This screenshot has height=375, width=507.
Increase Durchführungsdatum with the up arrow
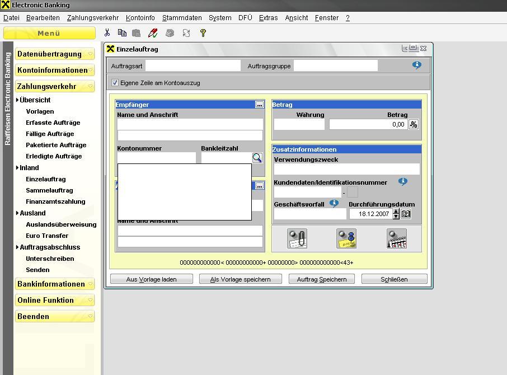tap(396, 211)
